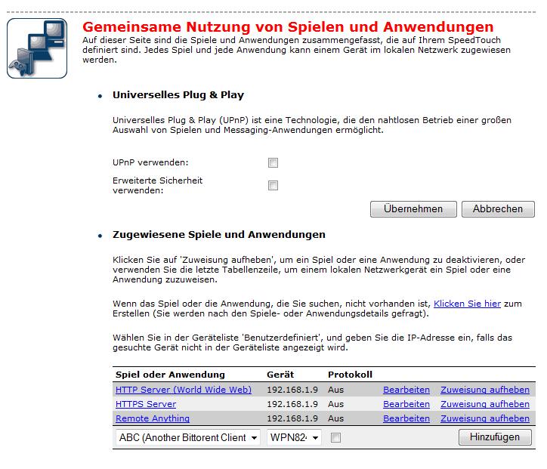Click the Hinzufügen button

pyautogui.click(x=495, y=437)
